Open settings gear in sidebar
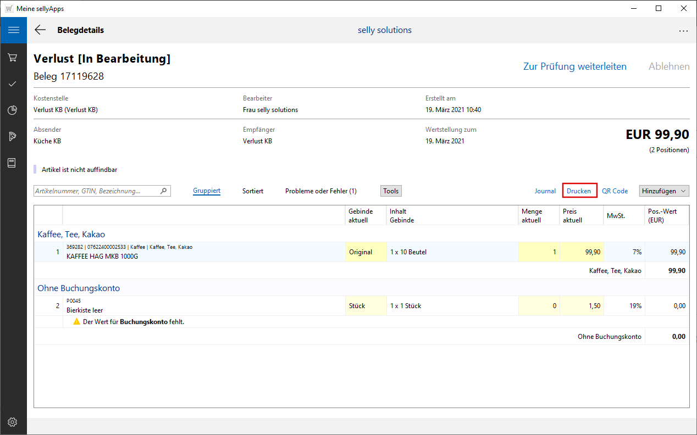This screenshot has height=435, width=697. pos(13,422)
